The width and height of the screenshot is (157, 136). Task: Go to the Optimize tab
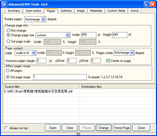(66, 11)
